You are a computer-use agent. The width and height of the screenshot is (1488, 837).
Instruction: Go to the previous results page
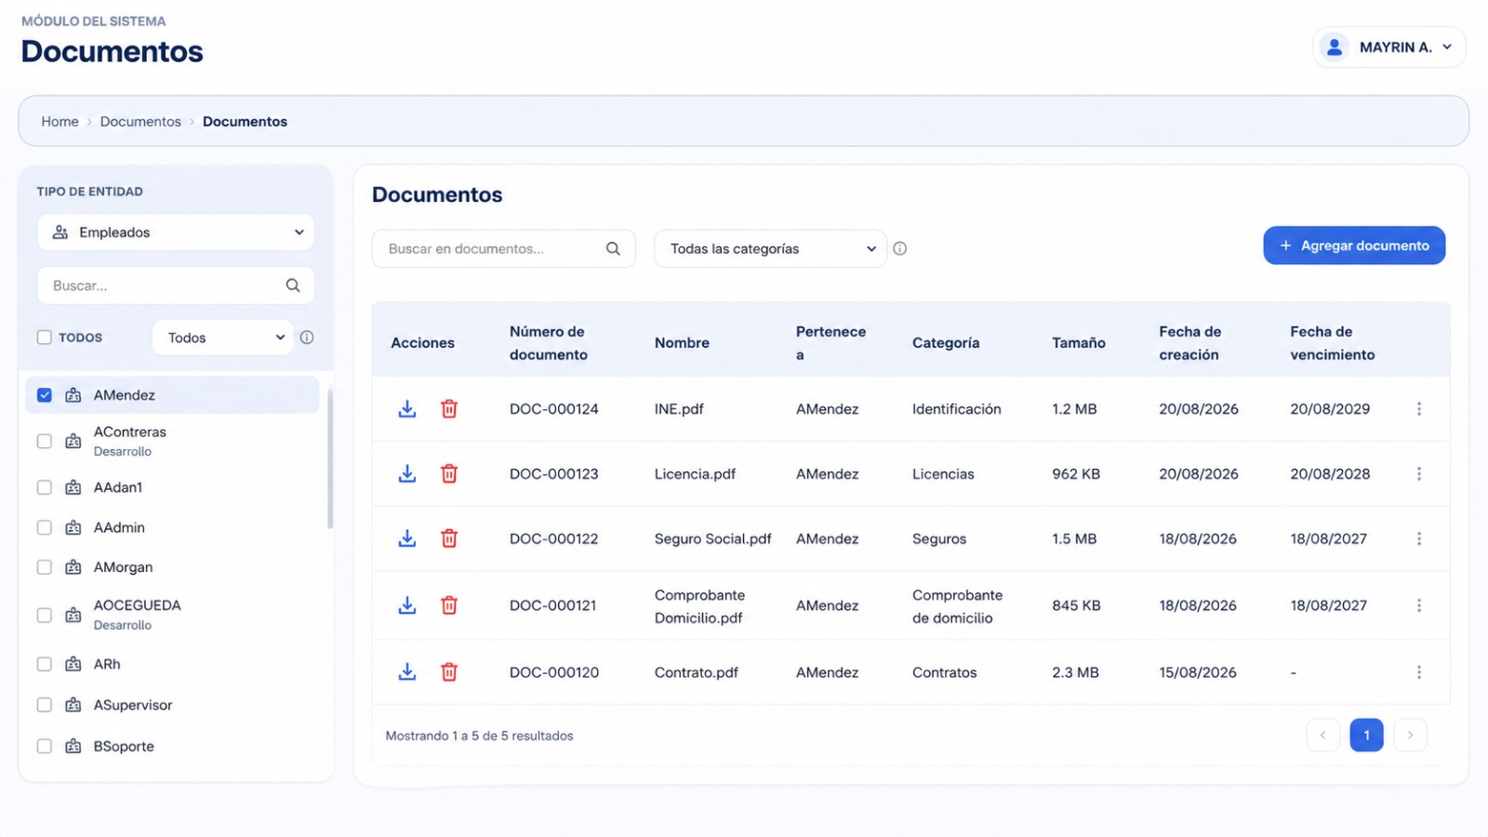1322,735
